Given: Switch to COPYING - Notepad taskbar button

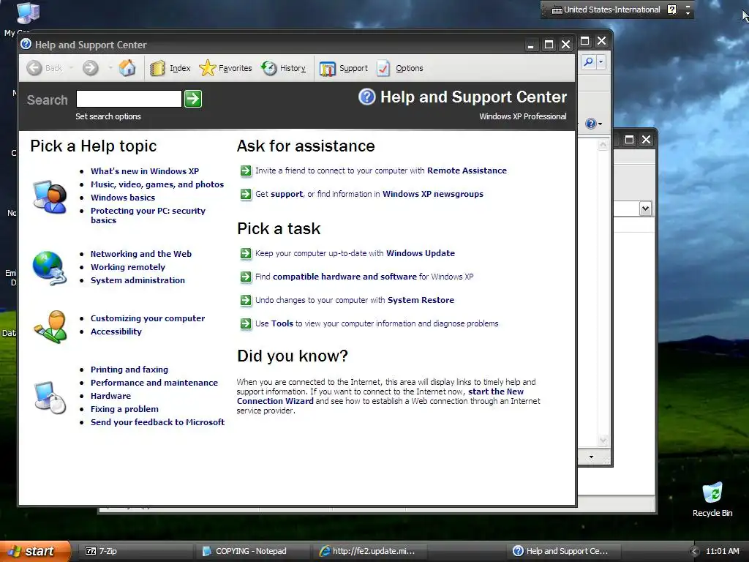Looking at the screenshot, I should (254, 551).
